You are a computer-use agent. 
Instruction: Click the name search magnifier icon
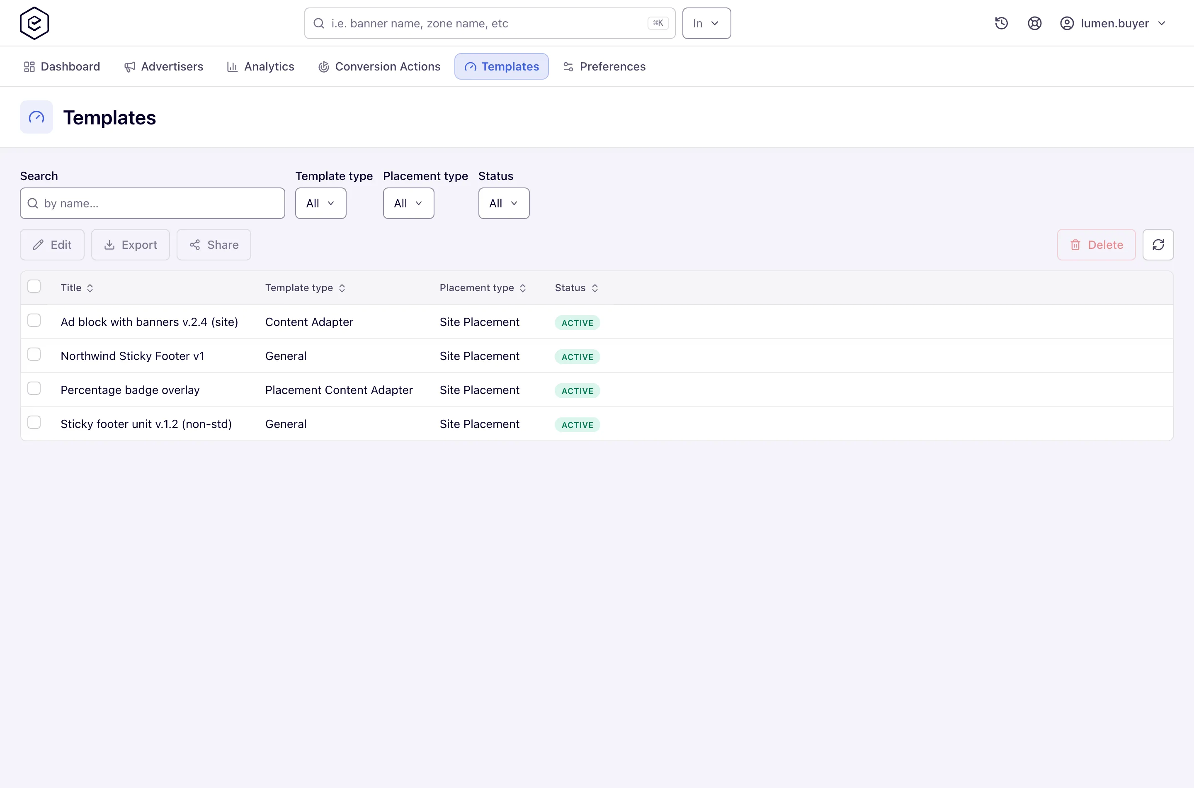coord(33,203)
